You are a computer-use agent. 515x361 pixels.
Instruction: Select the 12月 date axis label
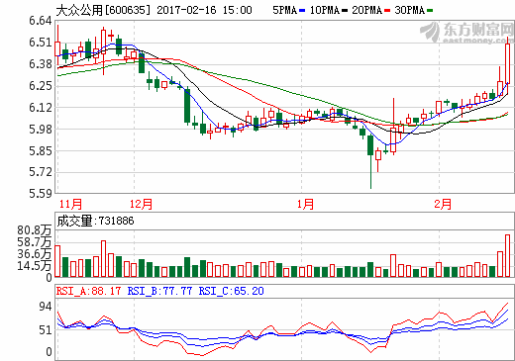coord(141,204)
